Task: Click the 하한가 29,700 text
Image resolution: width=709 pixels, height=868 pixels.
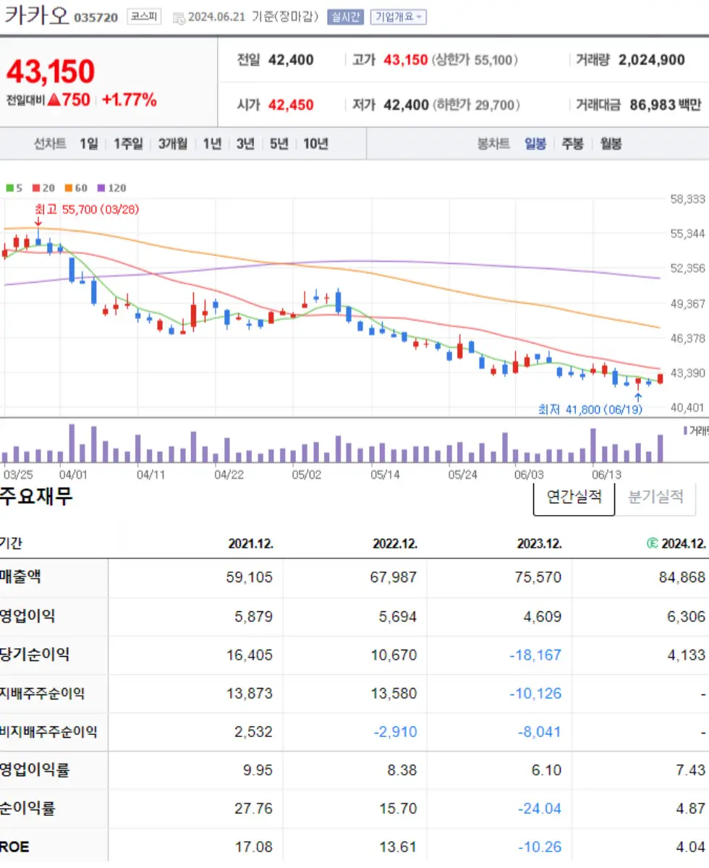Action: click(x=477, y=105)
